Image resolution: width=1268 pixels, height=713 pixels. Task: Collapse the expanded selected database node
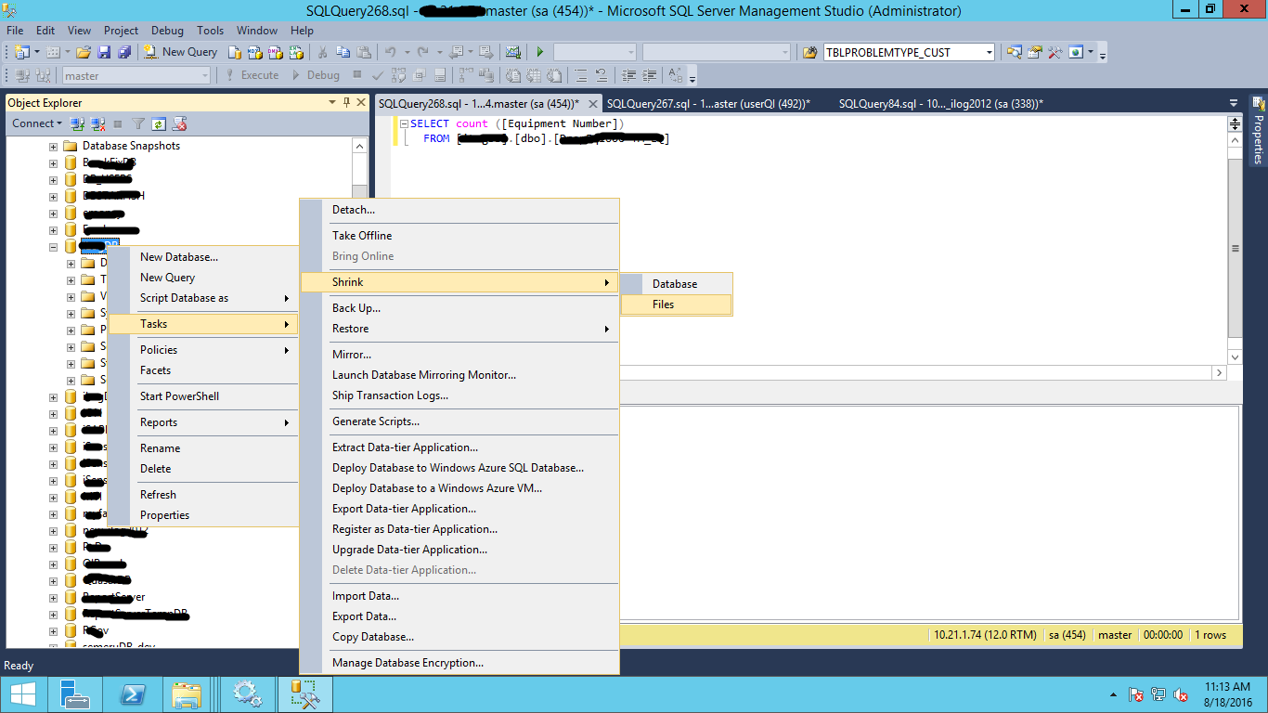click(53, 247)
